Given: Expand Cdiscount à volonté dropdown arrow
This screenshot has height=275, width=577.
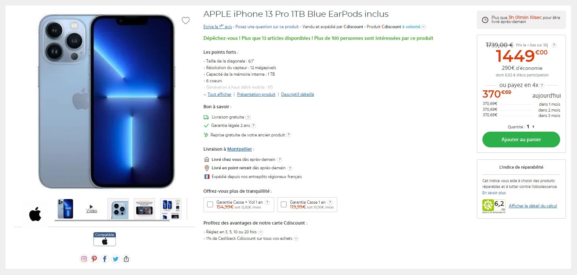Looking at the screenshot, I should pyautogui.click(x=424, y=27).
